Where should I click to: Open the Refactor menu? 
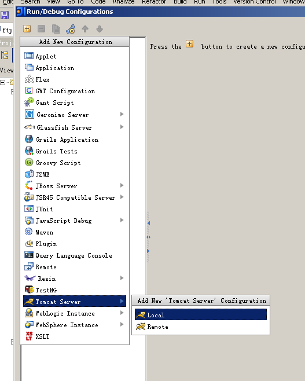[154, 2]
